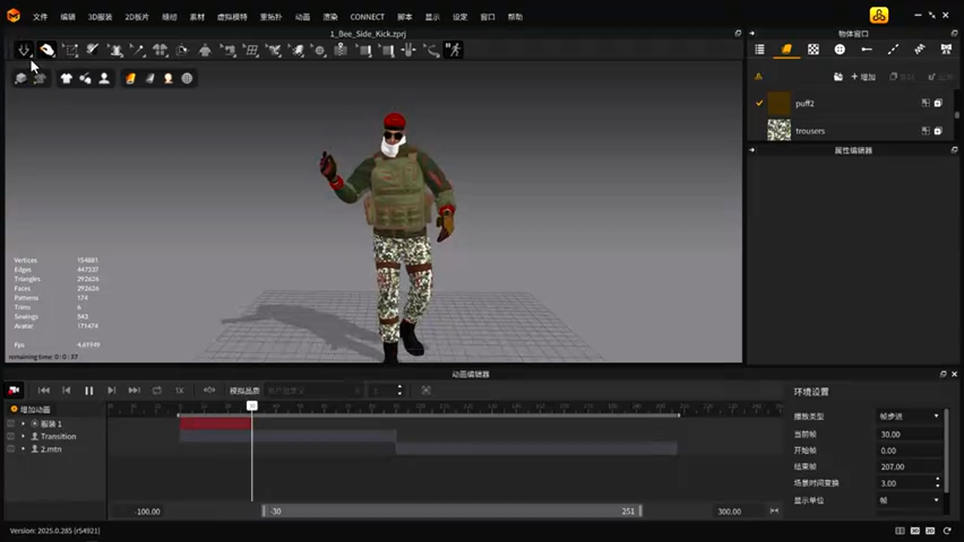Click the red animation record camera icon
The width and height of the screenshot is (964, 542).
[x=14, y=391]
